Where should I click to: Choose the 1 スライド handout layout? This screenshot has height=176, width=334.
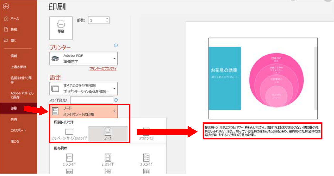[x=69, y=159]
